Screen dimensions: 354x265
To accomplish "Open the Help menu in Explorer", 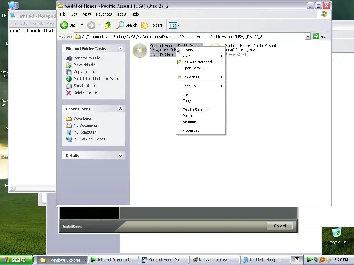I will click(135, 14).
